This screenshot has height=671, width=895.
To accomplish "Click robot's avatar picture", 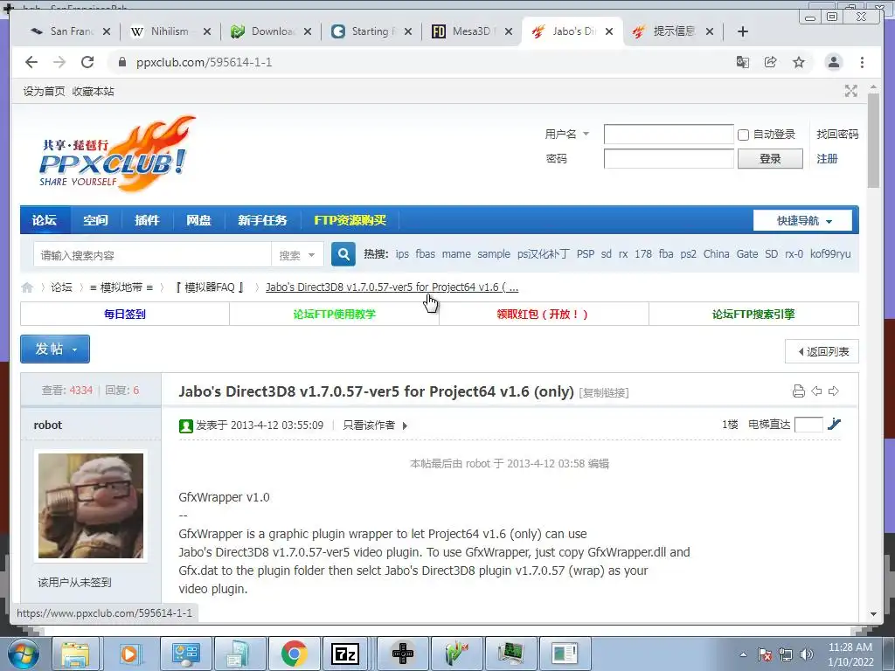I will point(91,506).
